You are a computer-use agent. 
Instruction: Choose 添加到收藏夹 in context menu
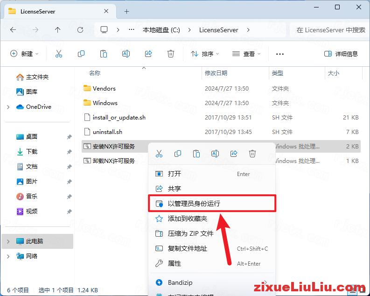coord(212,218)
